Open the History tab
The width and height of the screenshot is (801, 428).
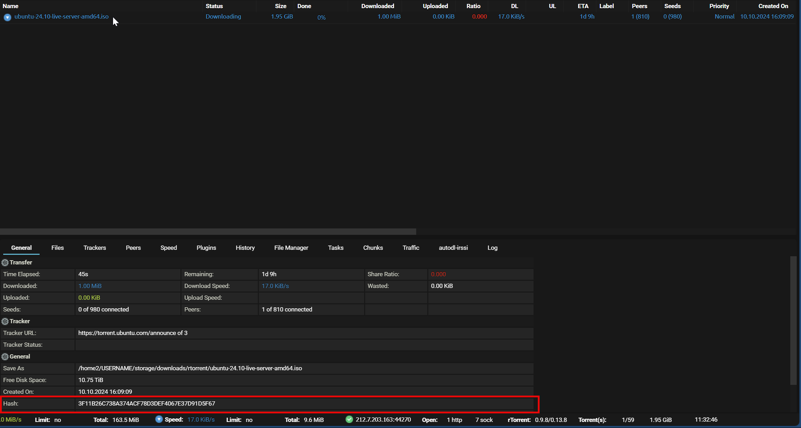point(245,248)
